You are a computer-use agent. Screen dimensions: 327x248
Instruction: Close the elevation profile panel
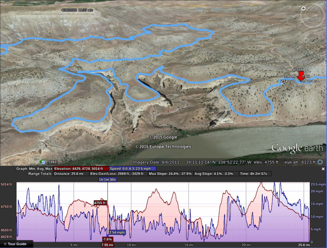coord(323,169)
